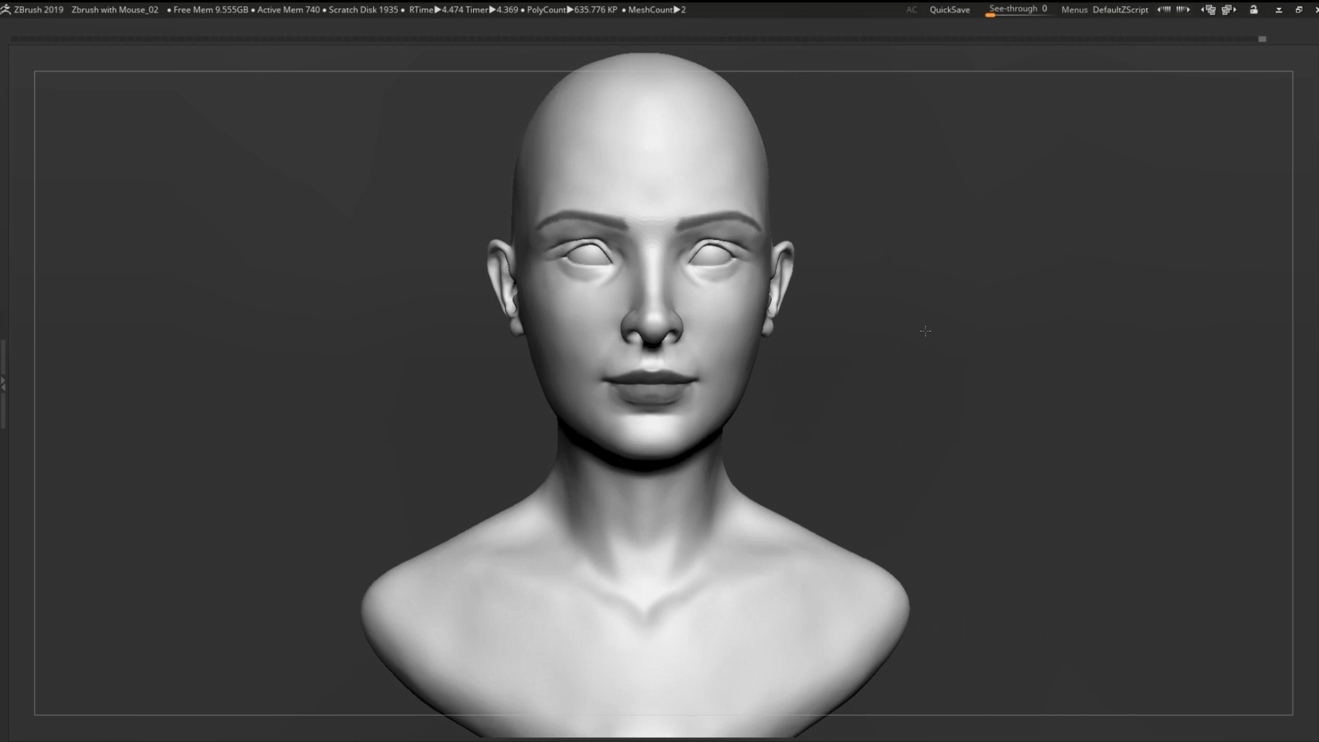Click the DefaultZScript button
Screen dimensions: 1319x742
coord(1120,9)
